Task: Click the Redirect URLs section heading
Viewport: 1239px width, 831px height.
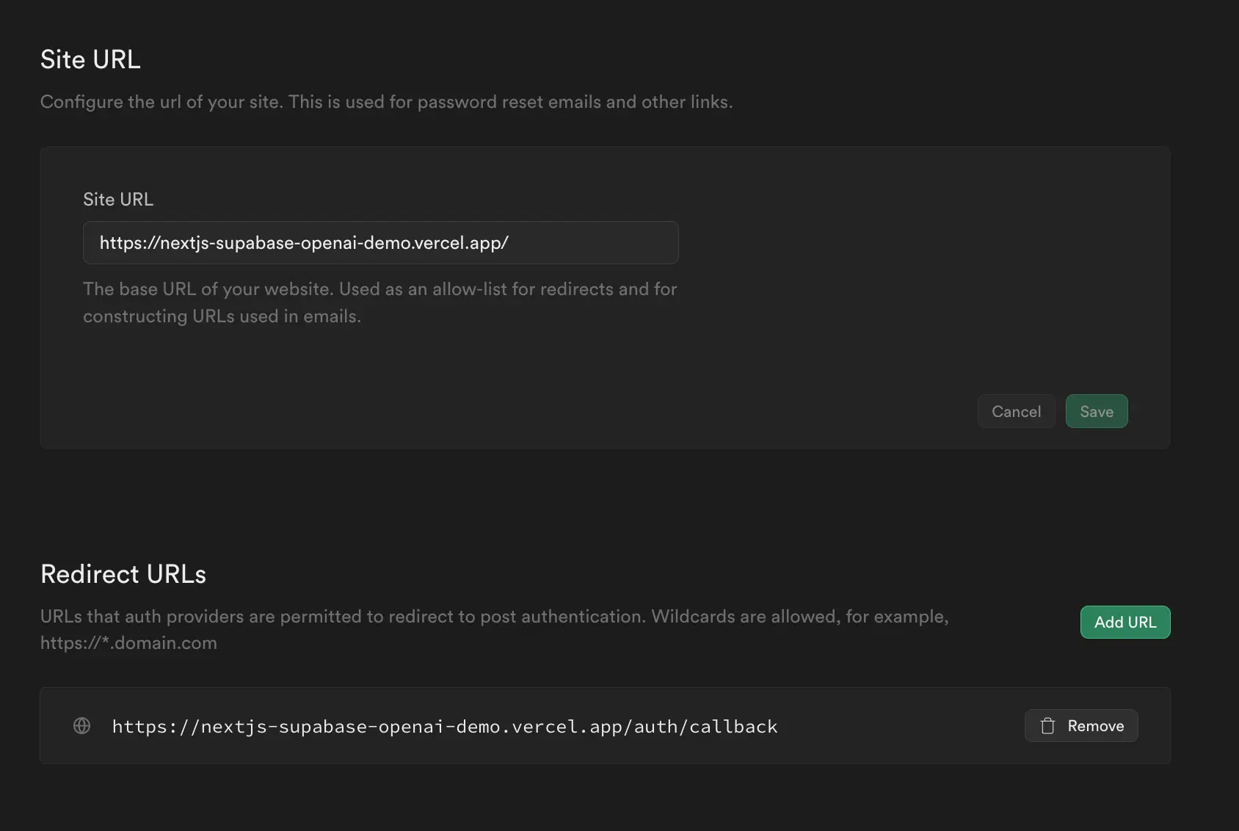Action: pos(123,574)
